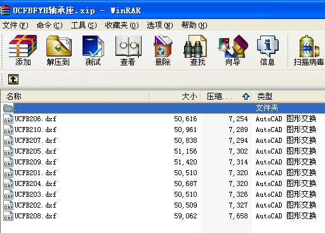Select file name UCFB202.dxf
This screenshot has height=233, width=325.
pos(36,205)
